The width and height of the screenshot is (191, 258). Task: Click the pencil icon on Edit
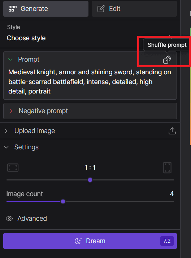101,9
